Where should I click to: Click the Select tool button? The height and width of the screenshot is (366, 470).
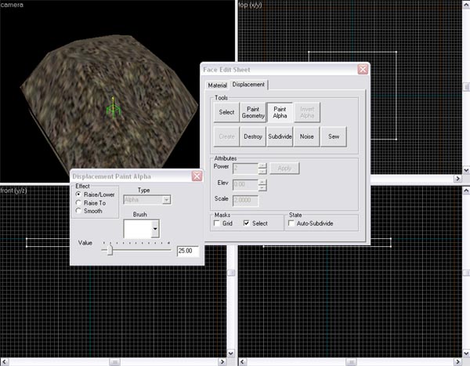tap(226, 113)
